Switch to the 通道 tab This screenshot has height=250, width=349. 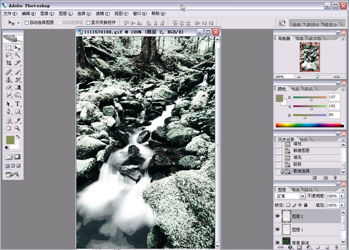click(296, 190)
